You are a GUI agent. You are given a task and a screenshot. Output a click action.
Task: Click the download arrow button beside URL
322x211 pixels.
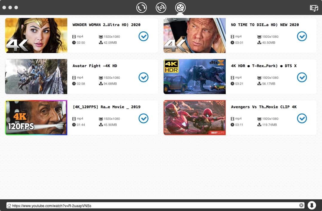pos(312,205)
